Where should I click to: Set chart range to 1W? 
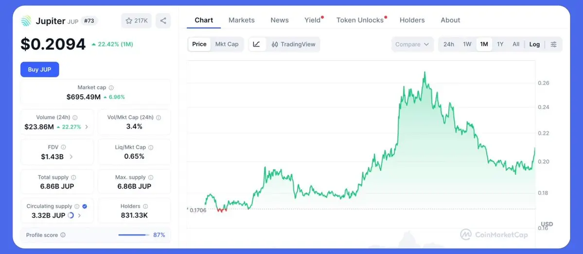point(467,44)
